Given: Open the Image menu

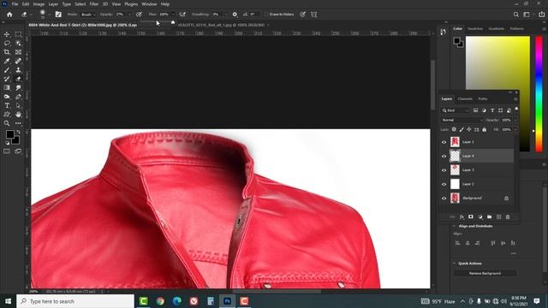Looking at the screenshot, I should click(x=39, y=4).
